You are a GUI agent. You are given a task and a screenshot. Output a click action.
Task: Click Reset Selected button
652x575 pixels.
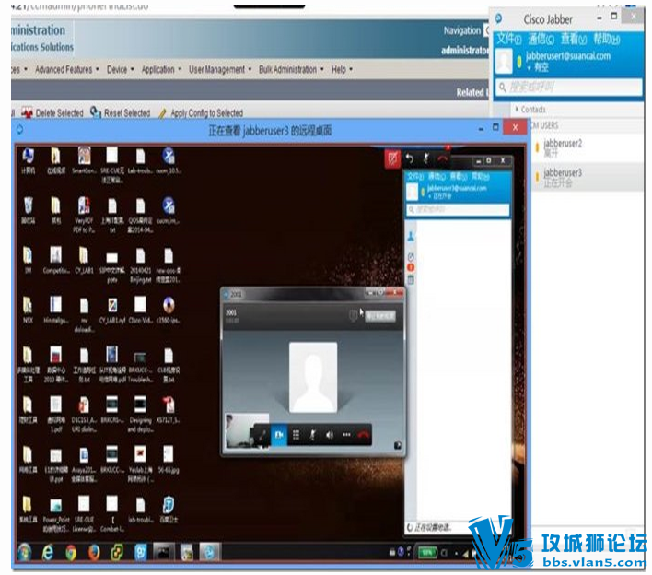[121, 112]
